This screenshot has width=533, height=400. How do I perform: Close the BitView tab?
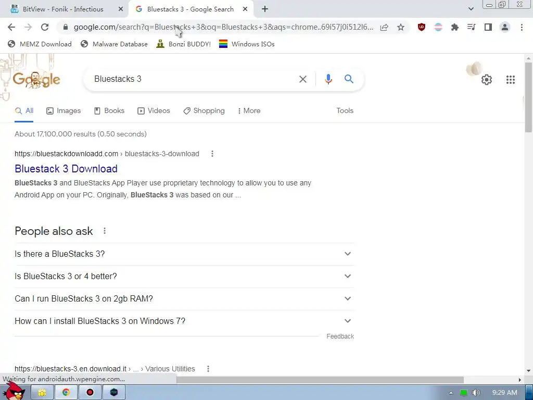click(x=121, y=9)
